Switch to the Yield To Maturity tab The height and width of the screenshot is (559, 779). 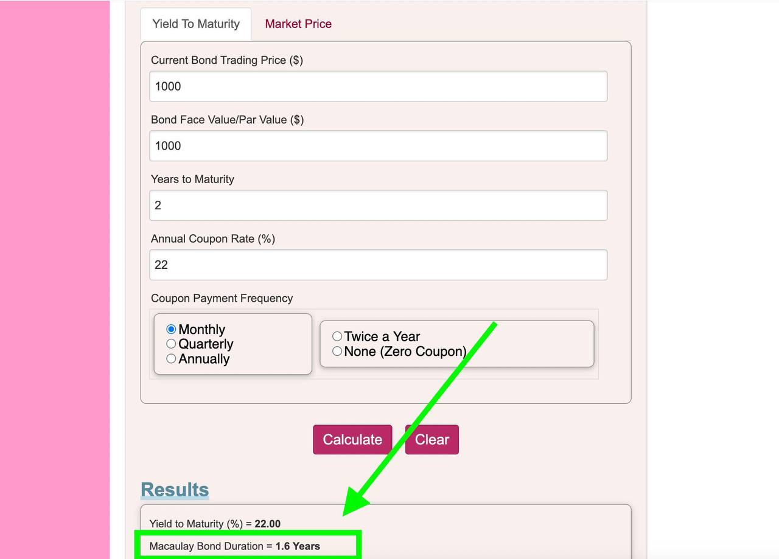[196, 24]
